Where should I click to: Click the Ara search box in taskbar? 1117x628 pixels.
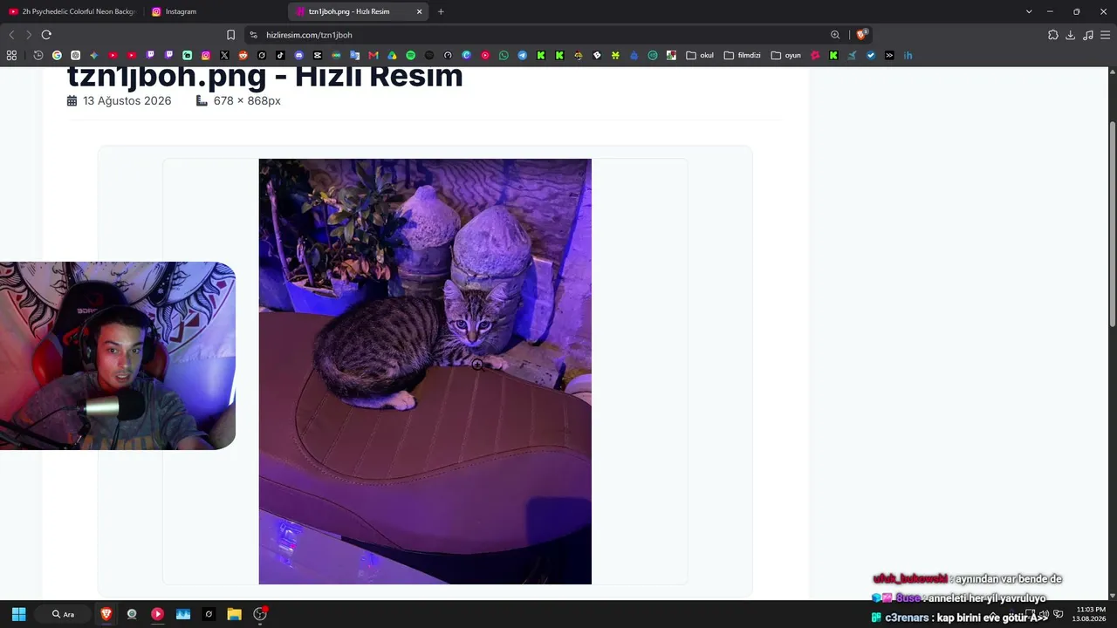[x=63, y=614]
